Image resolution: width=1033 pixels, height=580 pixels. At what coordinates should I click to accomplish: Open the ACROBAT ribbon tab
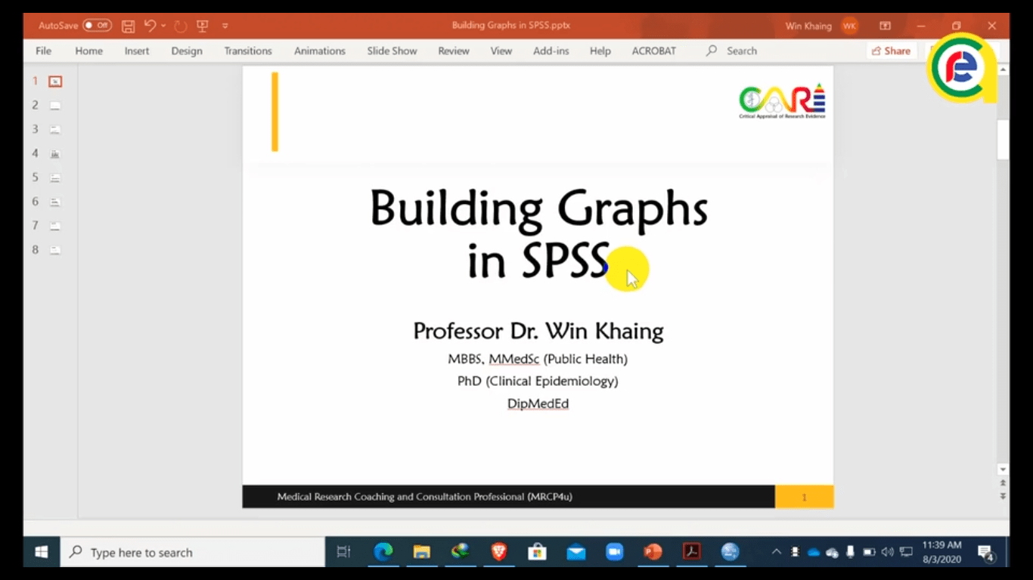point(654,51)
